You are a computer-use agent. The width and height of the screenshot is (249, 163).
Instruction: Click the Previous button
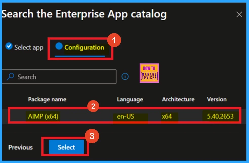pos(21,147)
